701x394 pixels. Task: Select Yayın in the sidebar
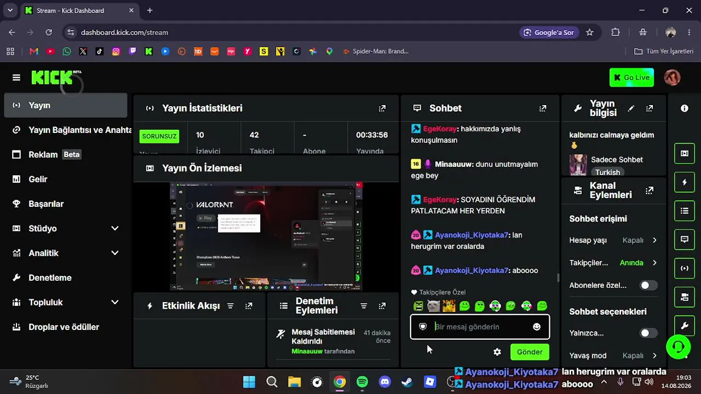[66, 105]
